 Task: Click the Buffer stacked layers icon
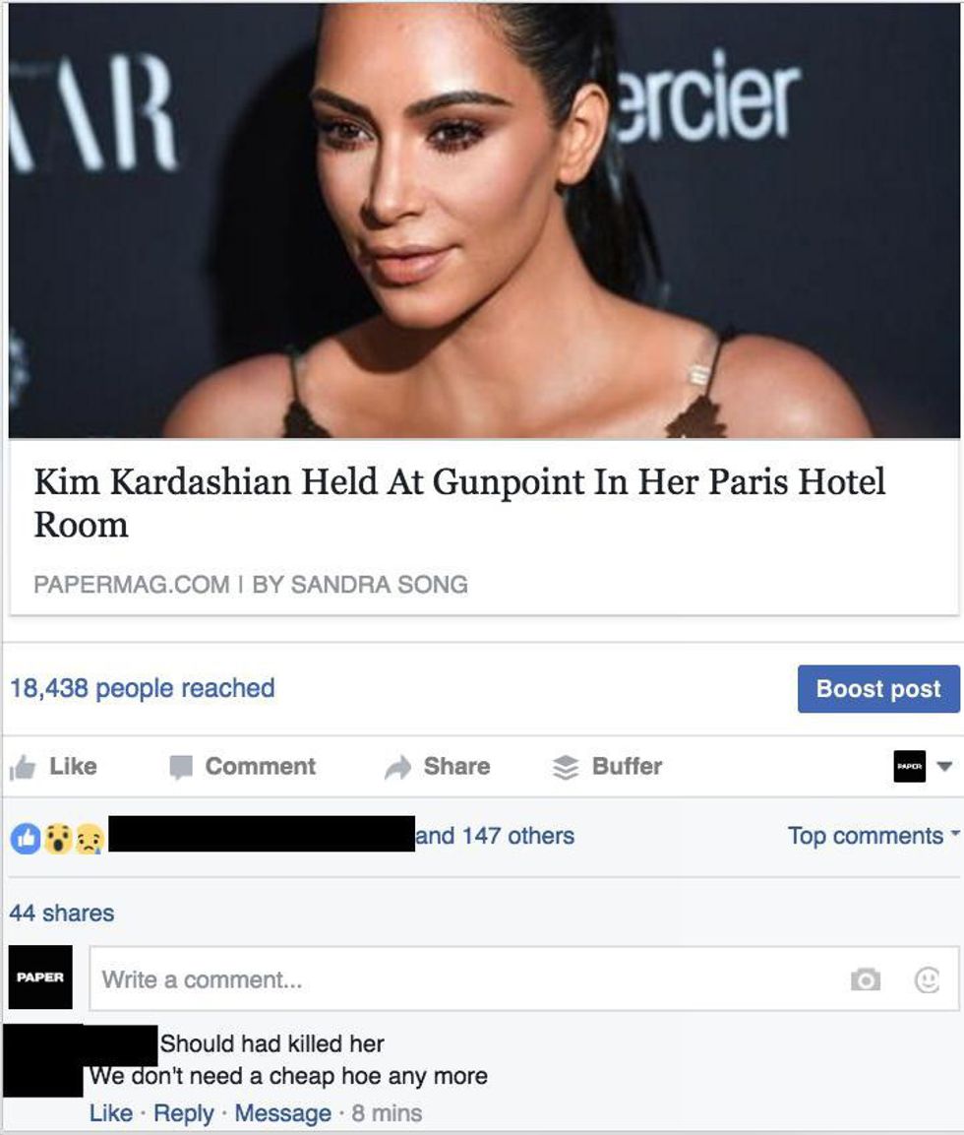tap(566, 767)
